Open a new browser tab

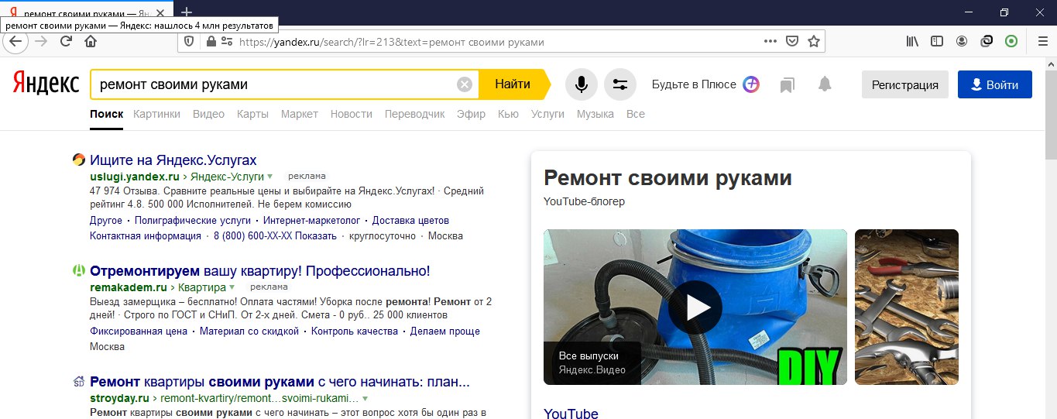[186, 12]
